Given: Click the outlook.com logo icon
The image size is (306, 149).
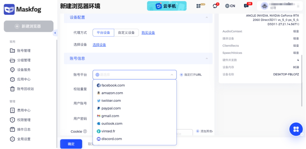Looking at the screenshot, I should 98,124.
